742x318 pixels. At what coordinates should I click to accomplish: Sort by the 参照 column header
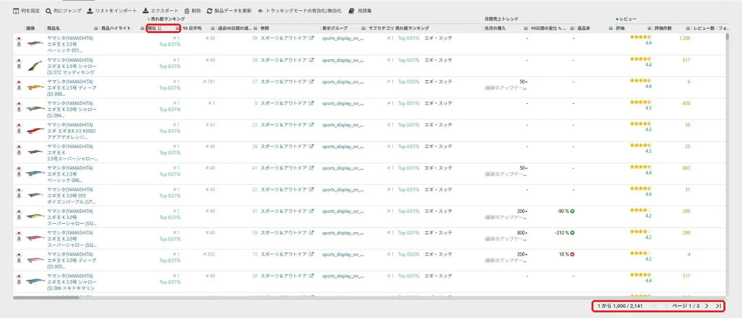[x=265, y=28]
